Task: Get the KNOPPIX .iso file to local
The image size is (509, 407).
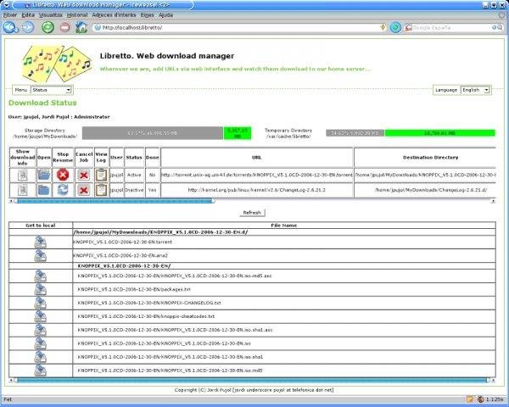Action: click(40, 343)
